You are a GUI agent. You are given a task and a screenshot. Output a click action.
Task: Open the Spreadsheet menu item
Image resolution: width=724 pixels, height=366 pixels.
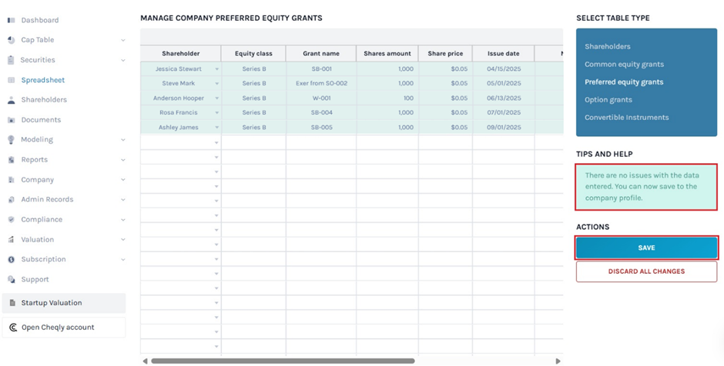[x=42, y=80]
